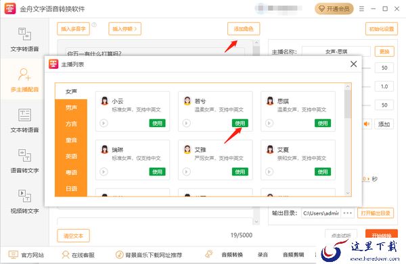Click 清空文本 button
The width and height of the screenshot is (406, 264).
(x=73, y=236)
